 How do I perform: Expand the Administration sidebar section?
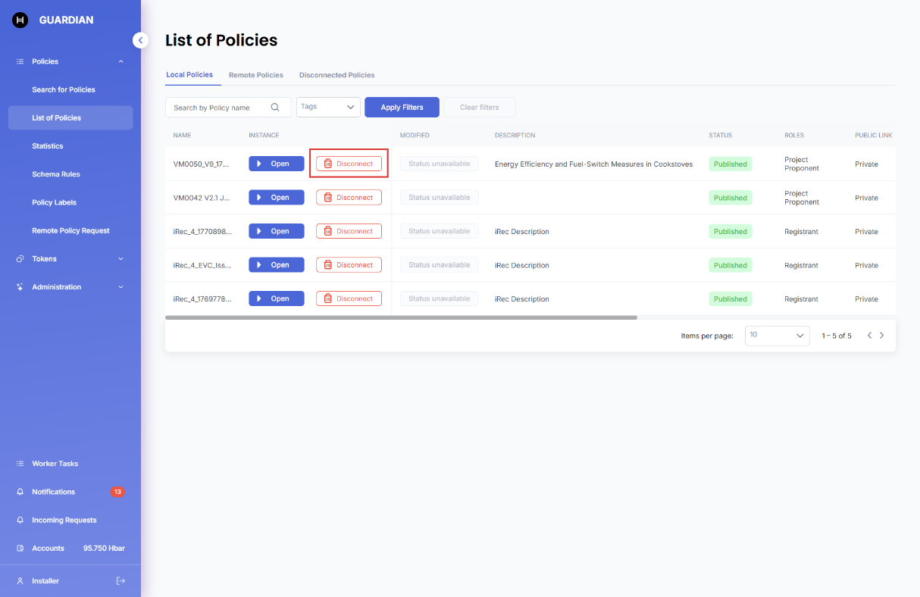click(x=120, y=287)
